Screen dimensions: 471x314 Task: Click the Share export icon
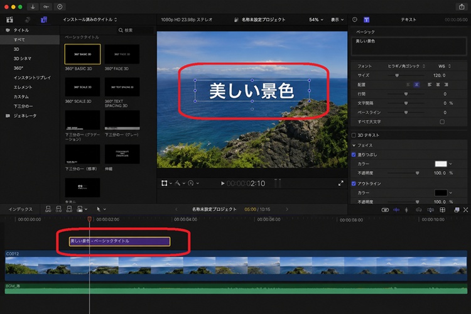(x=462, y=7)
